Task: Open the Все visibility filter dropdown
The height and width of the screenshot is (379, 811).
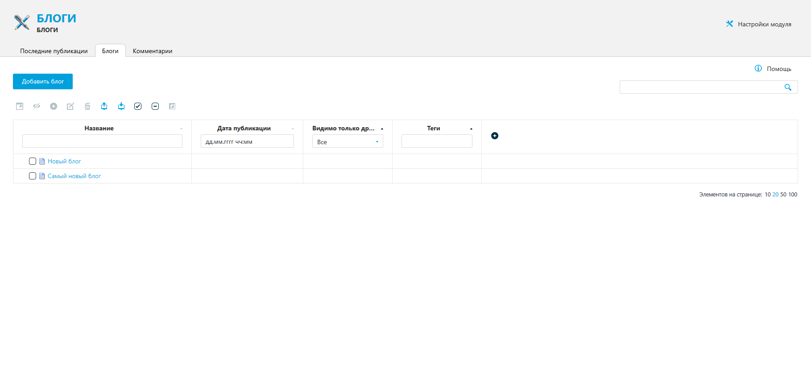Action: tap(348, 142)
